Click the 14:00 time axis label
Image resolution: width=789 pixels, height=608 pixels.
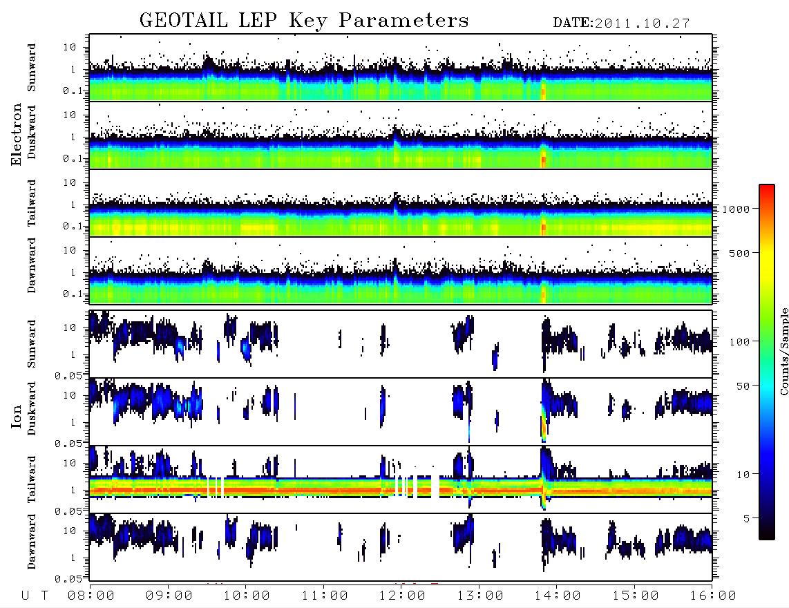[x=558, y=596]
